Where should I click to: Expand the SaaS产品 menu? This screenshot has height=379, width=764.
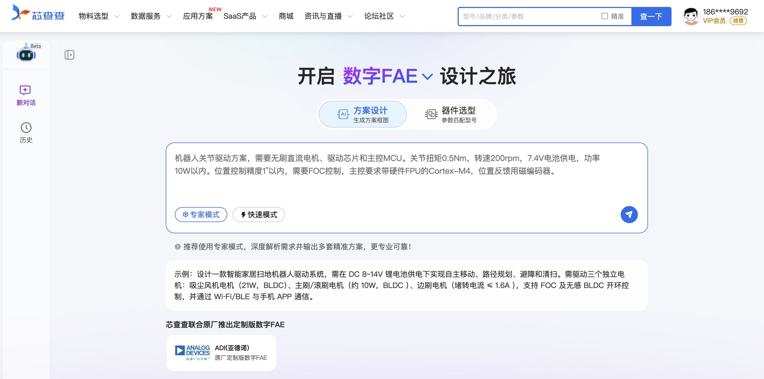246,16
